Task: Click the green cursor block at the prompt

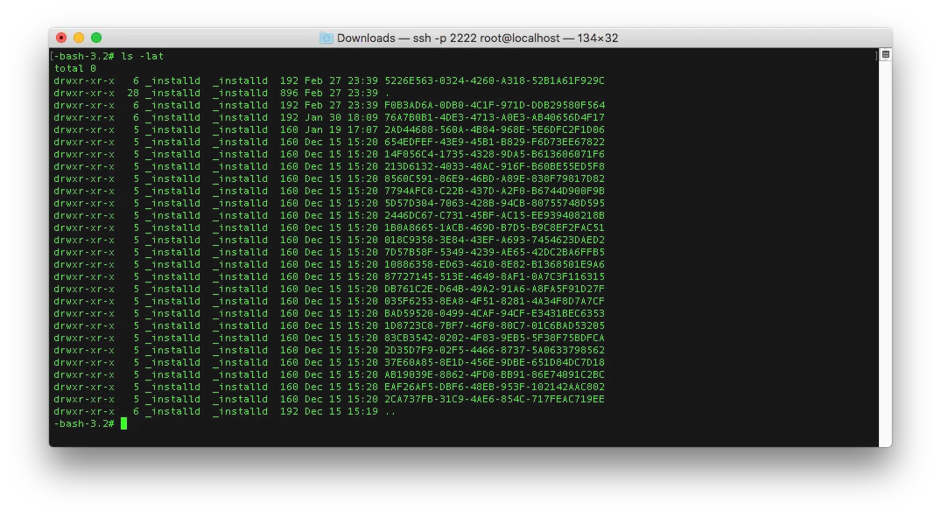Action: (x=123, y=423)
